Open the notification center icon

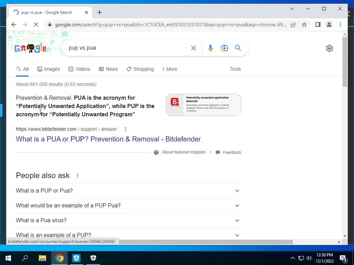(343, 258)
